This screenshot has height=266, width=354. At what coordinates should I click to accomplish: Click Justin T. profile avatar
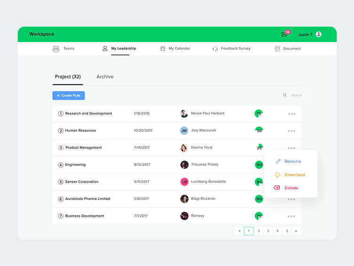319,34
